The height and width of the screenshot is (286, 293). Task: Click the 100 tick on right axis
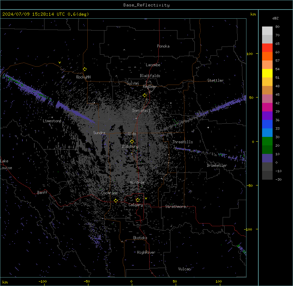tap(249, 54)
